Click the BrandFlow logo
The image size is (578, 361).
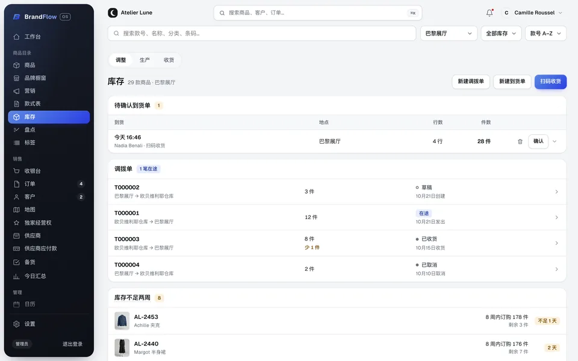[16, 17]
